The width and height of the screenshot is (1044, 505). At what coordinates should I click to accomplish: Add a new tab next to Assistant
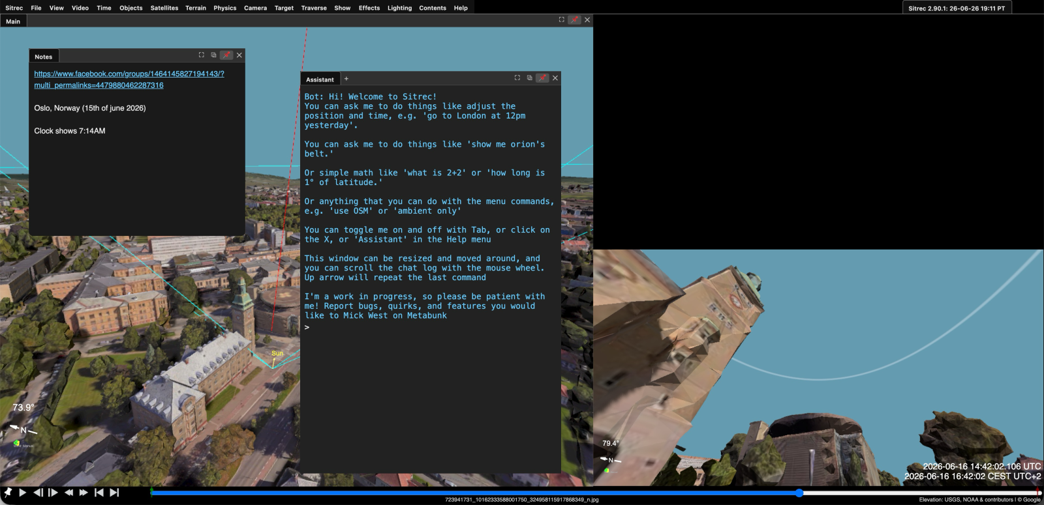pos(346,79)
